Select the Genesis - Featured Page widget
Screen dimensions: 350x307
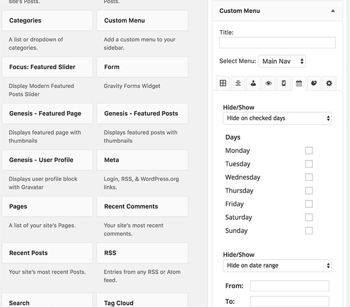coord(47,114)
